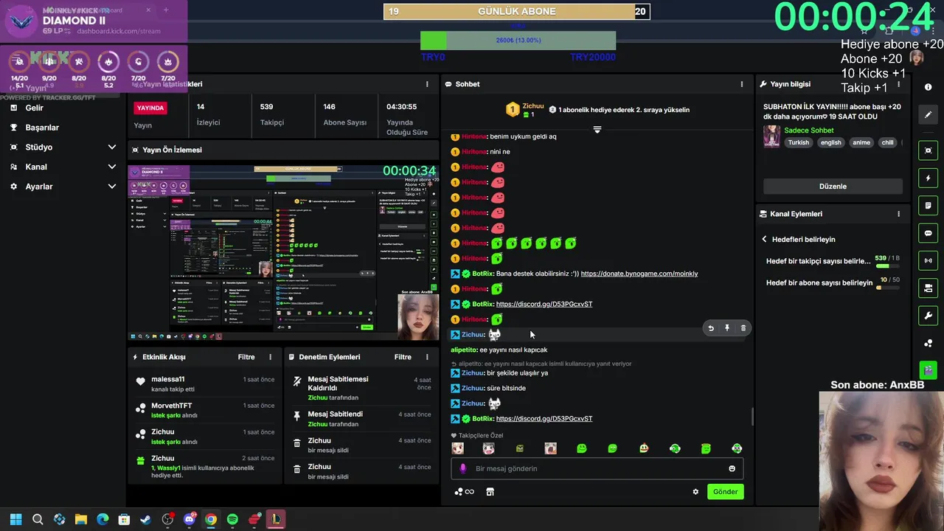944x531 pixels.
Task: Open League of Legends taskbar icon
Action: 276,519
